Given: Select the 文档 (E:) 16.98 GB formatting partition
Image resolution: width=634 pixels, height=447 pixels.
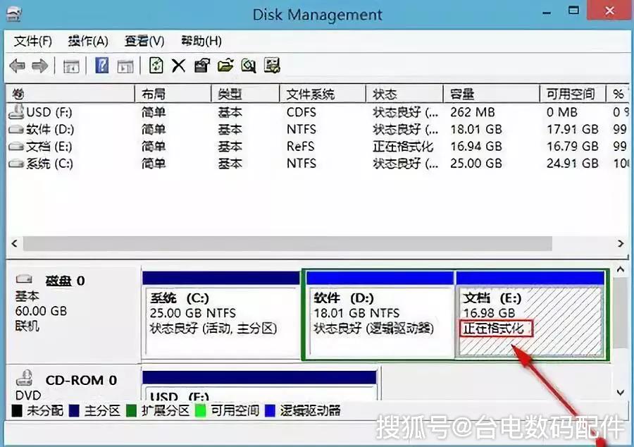Looking at the screenshot, I should [x=530, y=314].
